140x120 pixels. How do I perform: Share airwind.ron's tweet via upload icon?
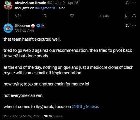(134, 16)
